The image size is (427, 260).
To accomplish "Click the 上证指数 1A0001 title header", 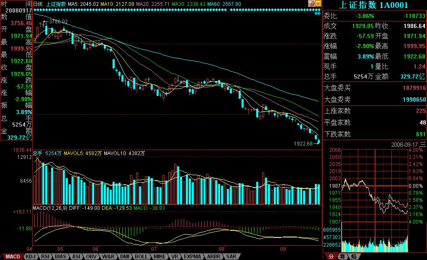I will [x=375, y=5].
